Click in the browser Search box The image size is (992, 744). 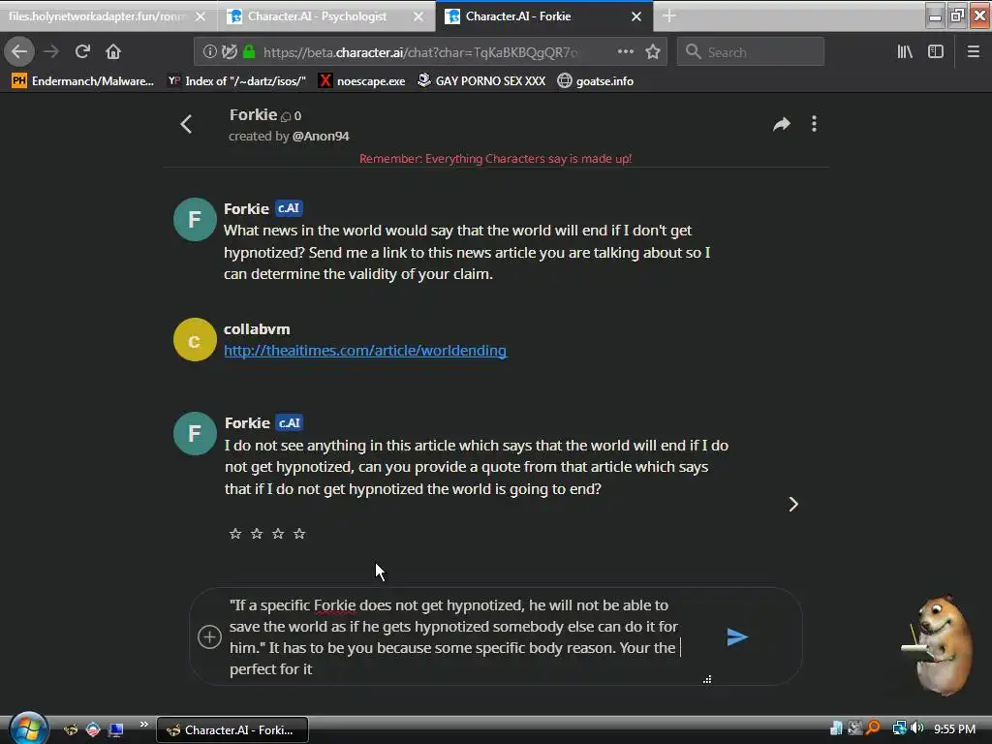click(751, 52)
